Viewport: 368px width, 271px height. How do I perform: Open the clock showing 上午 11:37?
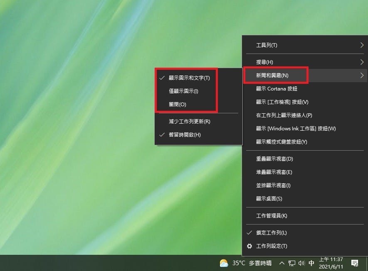click(x=331, y=263)
